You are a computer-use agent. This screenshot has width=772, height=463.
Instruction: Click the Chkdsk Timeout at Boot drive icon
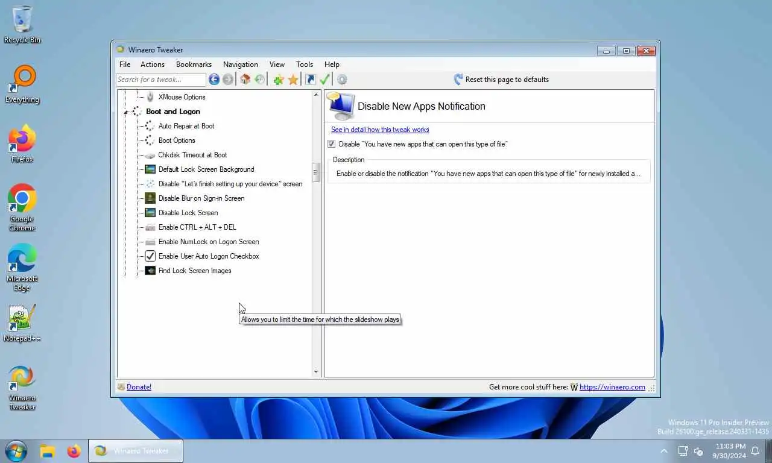coord(150,155)
